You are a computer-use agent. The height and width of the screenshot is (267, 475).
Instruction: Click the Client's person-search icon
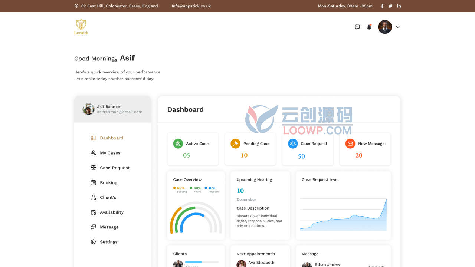tap(93, 197)
